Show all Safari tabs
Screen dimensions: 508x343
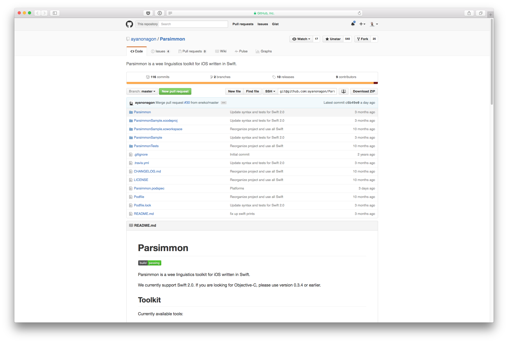[481, 13]
